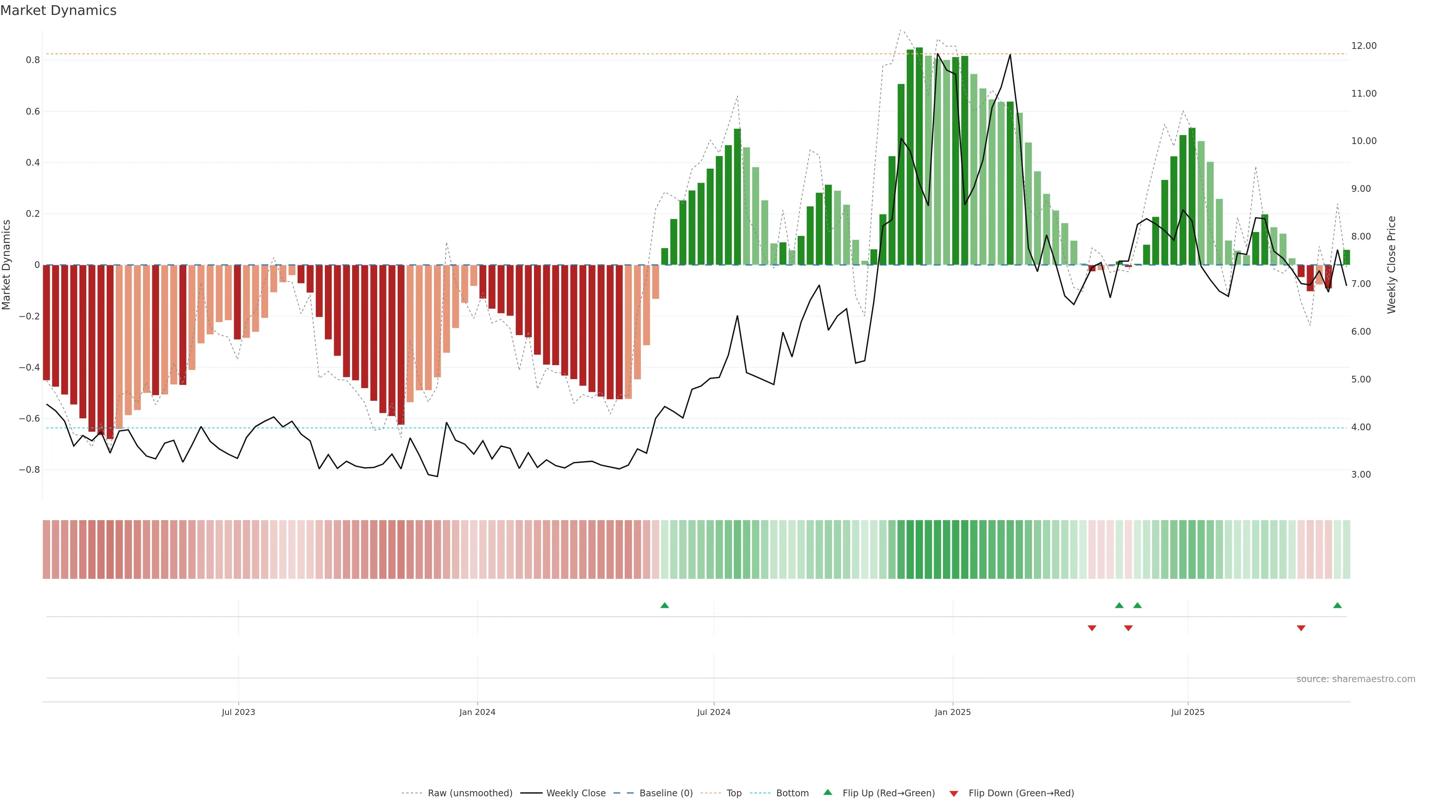
Task: Click the source: sharemaestro.com text
Action: click(1356, 679)
